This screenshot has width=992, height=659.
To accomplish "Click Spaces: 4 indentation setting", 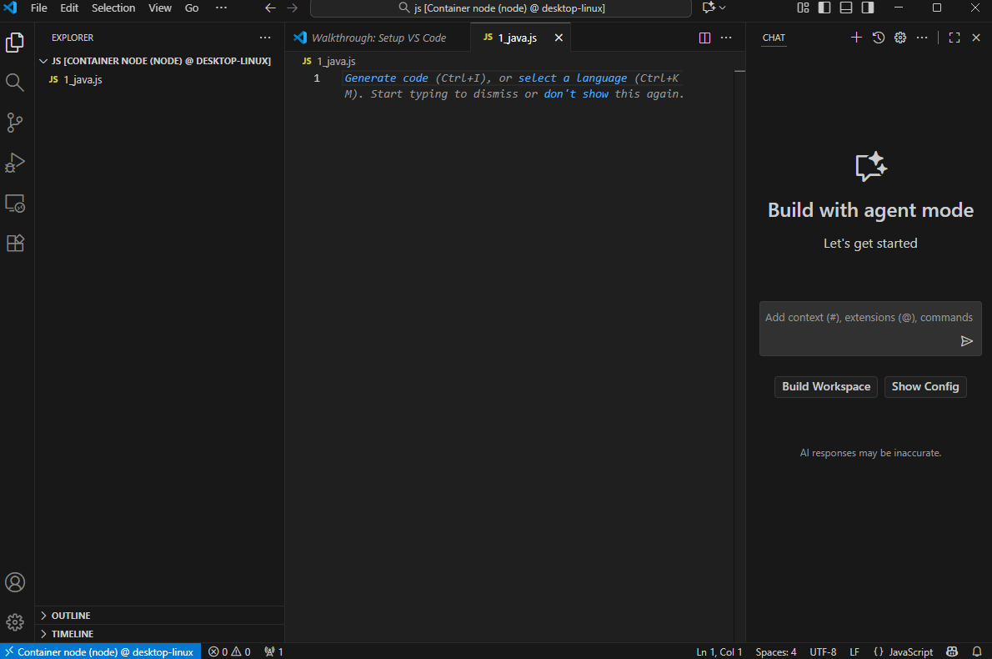I will point(775,651).
